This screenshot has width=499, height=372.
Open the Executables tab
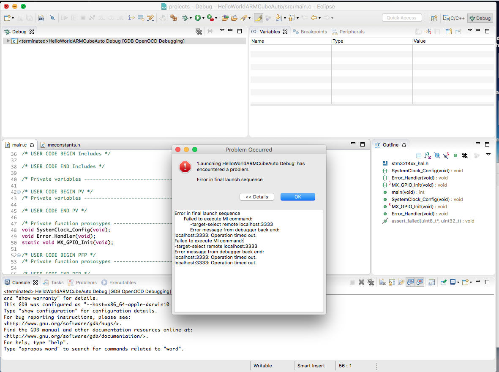[x=119, y=282]
